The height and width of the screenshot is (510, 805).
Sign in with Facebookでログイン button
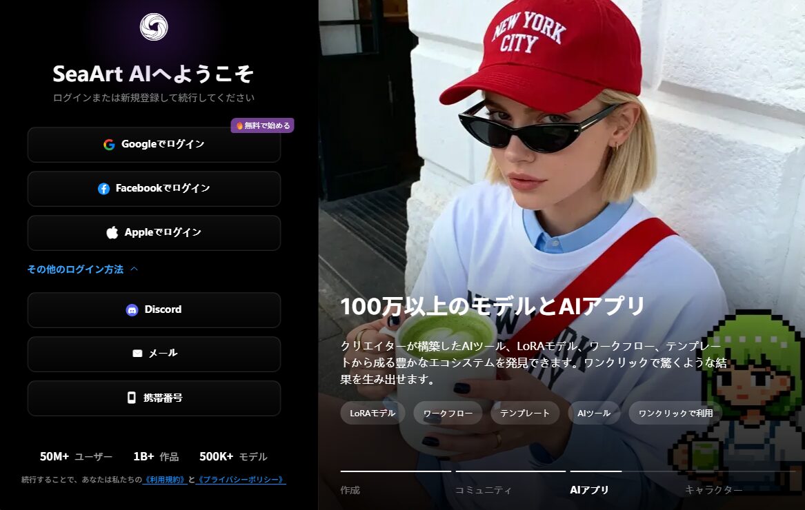point(154,189)
